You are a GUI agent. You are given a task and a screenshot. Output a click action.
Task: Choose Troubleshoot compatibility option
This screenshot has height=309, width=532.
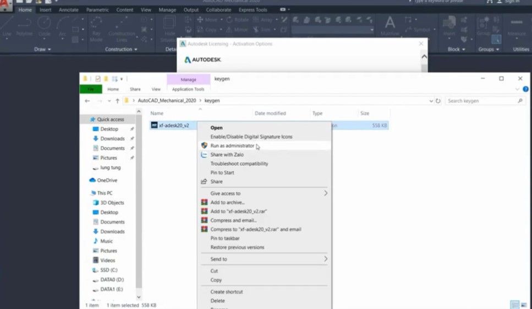click(x=239, y=164)
